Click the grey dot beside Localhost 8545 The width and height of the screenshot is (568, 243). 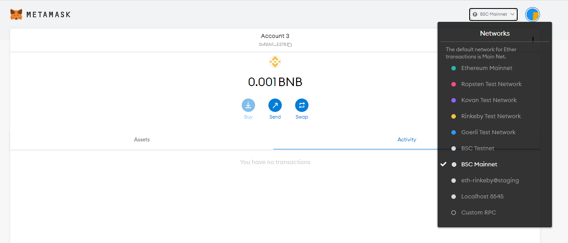point(454,197)
